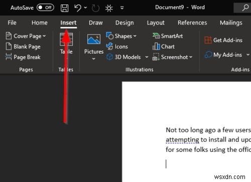Screen dimensions: 251x182
Task: Click the Icons bird-leaf glyph
Action: [110, 46]
